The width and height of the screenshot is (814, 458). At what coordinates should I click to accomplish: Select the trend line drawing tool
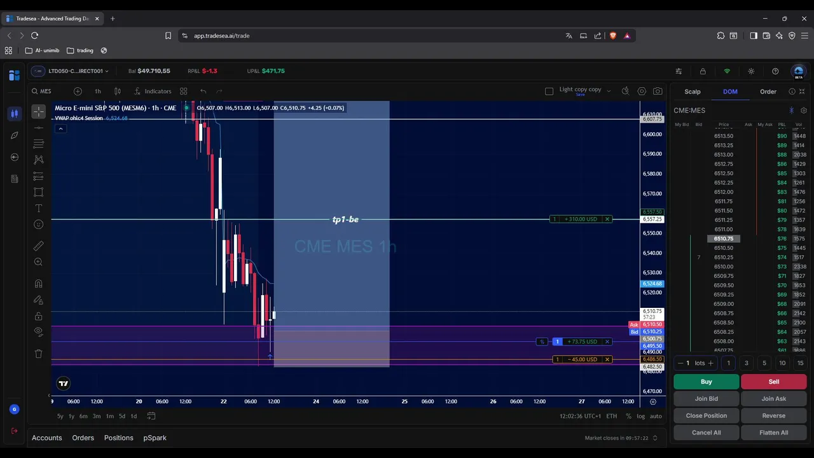[x=39, y=127]
